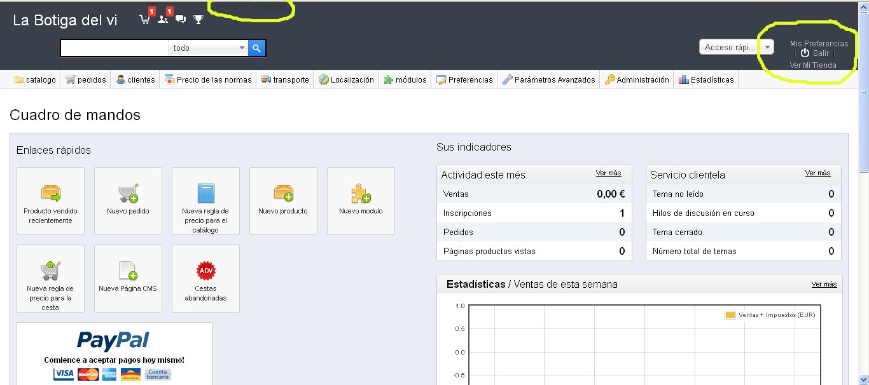Viewport: 869px width, 385px height.
Task: Open the Cestas abandonadas quick link
Action: click(205, 278)
